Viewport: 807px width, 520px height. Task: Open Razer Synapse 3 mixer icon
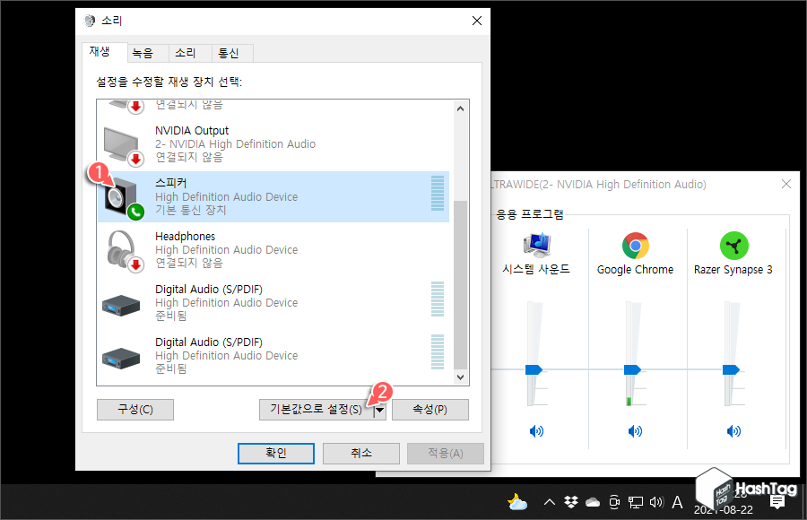(x=733, y=244)
